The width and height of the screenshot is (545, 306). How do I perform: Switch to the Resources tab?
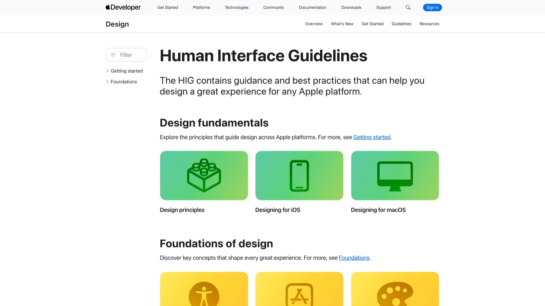tap(429, 24)
